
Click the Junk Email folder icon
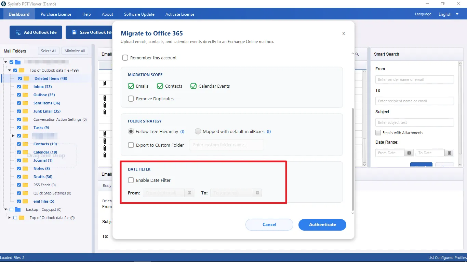pyautogui.click(x=25, y=111)
